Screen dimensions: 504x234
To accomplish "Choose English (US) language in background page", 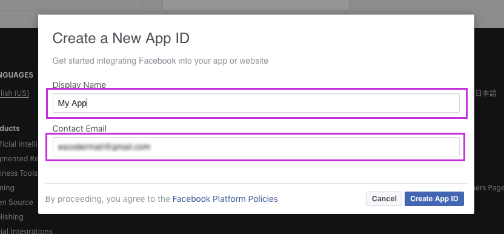I will coord(15,93).
